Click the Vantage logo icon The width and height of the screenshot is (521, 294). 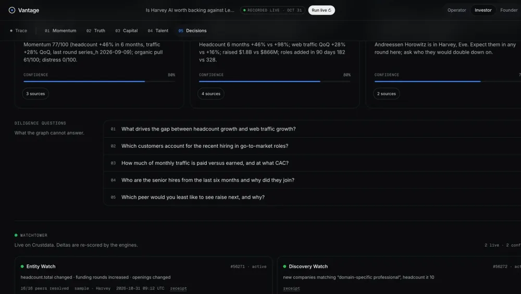tap(12, 10)
